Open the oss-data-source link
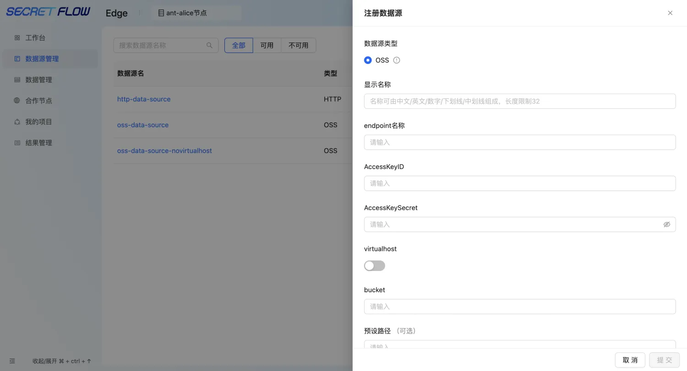Viewport: 687px width, 371px height. click(143, 125)
